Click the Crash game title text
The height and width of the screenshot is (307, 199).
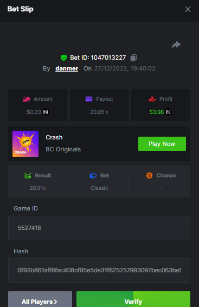pyautogui.click(x=54, y=137)
